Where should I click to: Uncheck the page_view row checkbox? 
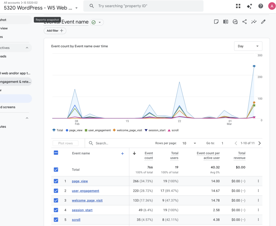click(56, 181)
